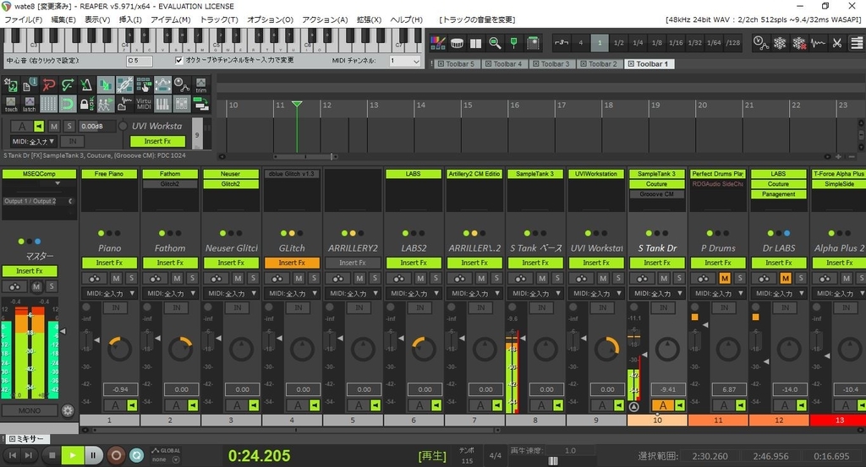866x467 pixels.
Task: Open the オプション(O) menu
Action: point(270,19)
